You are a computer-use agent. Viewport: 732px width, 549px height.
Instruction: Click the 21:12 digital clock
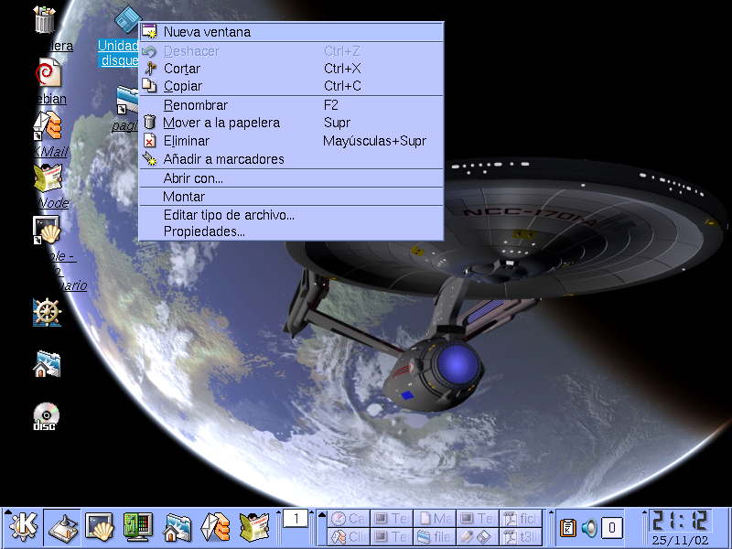pos(680,521)
